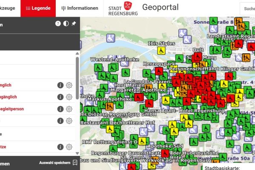255x170 pixels.
Task: Pin the legend panel with pushpin icon
Action: [74, 23]
